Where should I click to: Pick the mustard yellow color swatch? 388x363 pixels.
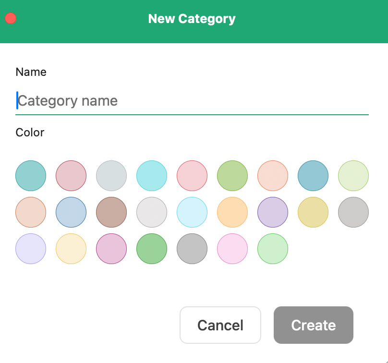[x=313, y=212]
